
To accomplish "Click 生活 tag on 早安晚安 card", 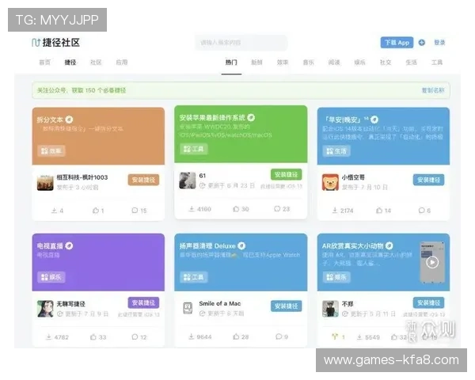I will 336,151.
